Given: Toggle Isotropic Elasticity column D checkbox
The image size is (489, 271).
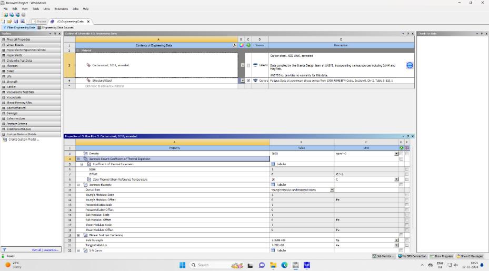Looking at the screenshot, I should 402,185.
